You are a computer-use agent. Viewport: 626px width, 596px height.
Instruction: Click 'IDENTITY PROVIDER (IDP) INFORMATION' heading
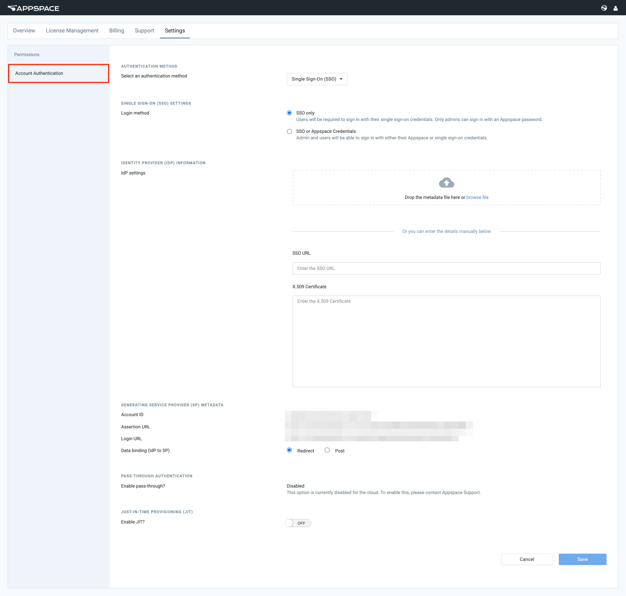(163, 163)
